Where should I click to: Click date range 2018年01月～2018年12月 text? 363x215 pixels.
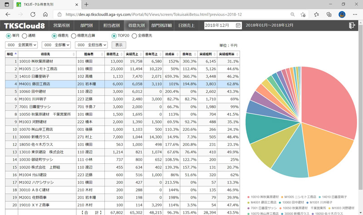pyautogui.click(x=270, y=25)
